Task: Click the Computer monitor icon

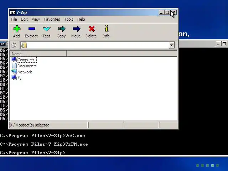Action: click(x=14, y=59)
